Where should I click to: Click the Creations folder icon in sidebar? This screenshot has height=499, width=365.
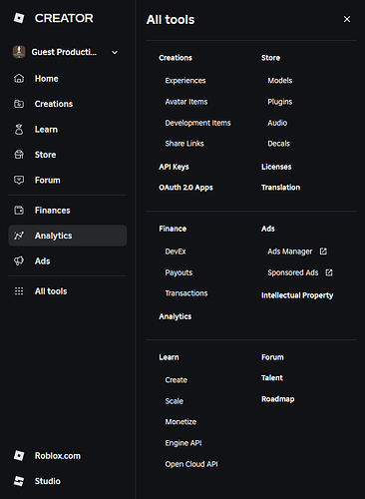click(19, 104)
